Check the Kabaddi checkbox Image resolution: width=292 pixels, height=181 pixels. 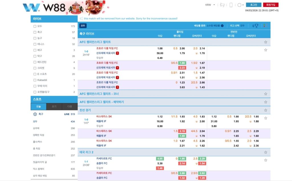35,80
